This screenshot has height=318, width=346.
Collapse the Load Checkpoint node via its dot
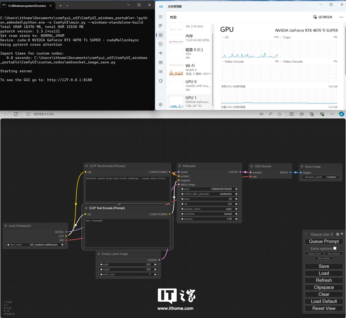point(5,226)
